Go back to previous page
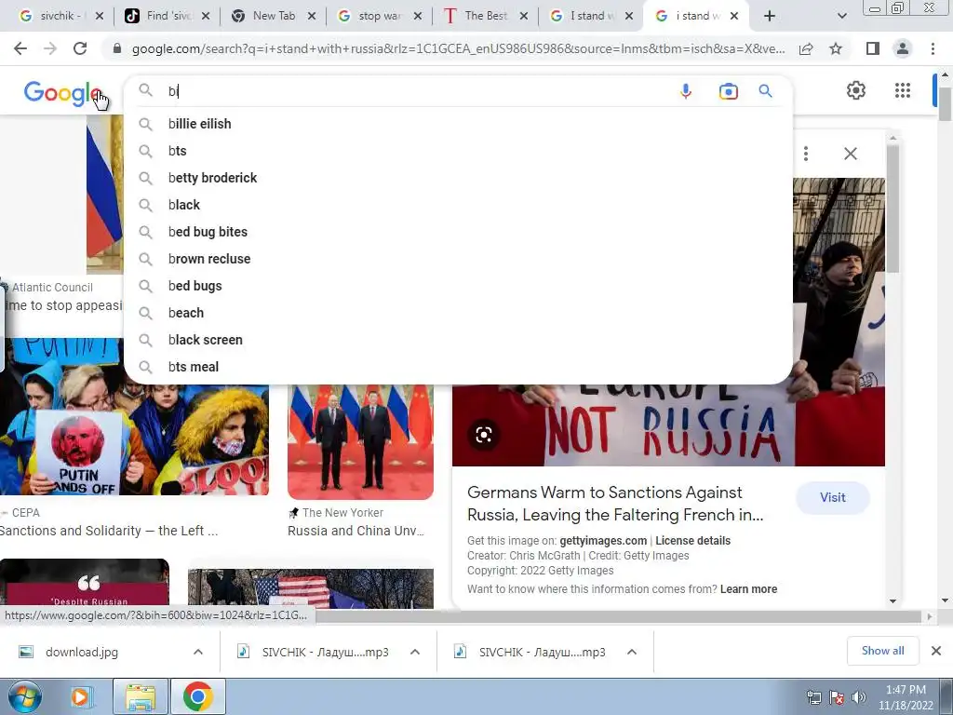The image size is (953, 715). click(20, 48)
